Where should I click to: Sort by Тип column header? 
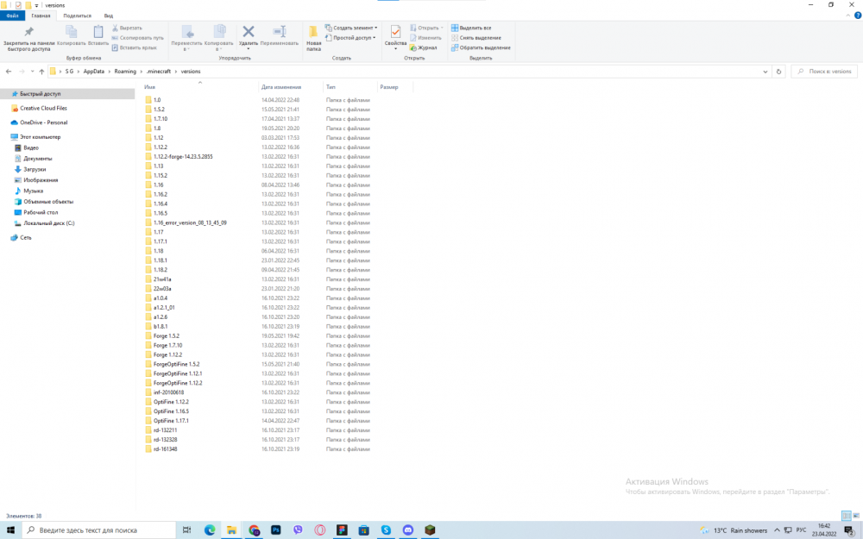pyautogui.click(x=331, y=87)
